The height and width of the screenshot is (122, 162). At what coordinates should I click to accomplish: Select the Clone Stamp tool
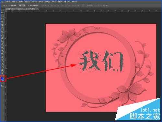click(x=2, y=38)
